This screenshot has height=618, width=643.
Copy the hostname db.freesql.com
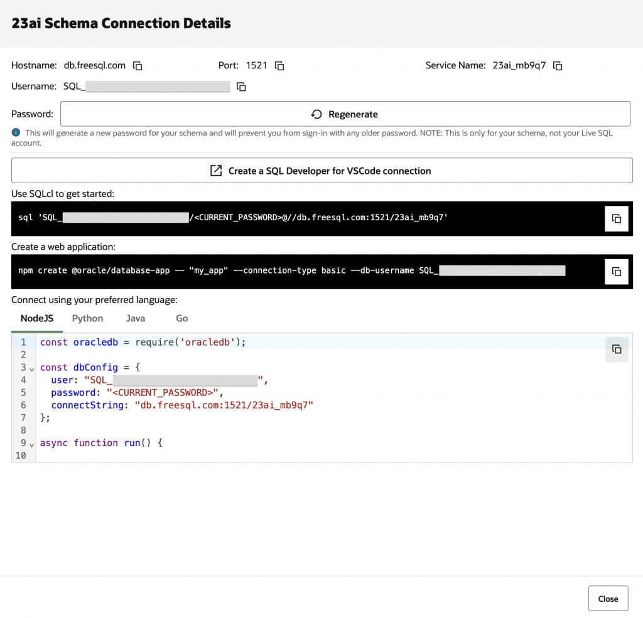[137, 65]
